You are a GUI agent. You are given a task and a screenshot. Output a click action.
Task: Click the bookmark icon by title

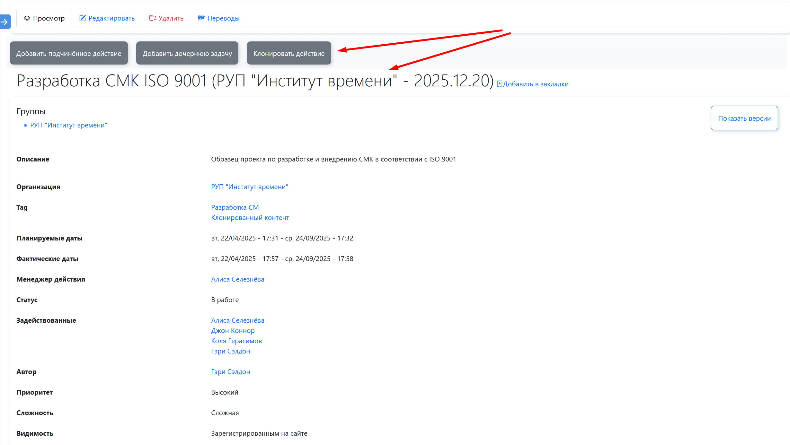point(500,84)
